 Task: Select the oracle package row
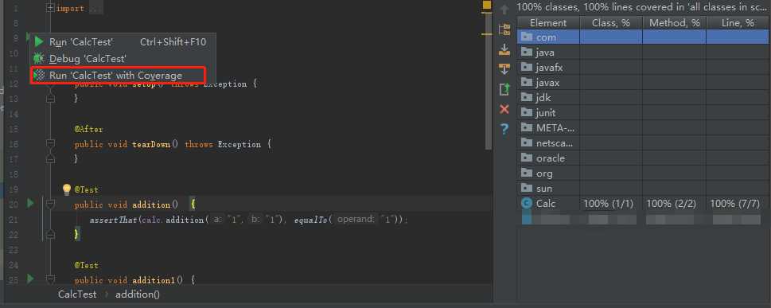tap(644, 158)
